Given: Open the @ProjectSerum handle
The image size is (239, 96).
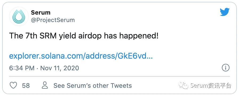Looking at the screenshot, I should coord(53,20).
